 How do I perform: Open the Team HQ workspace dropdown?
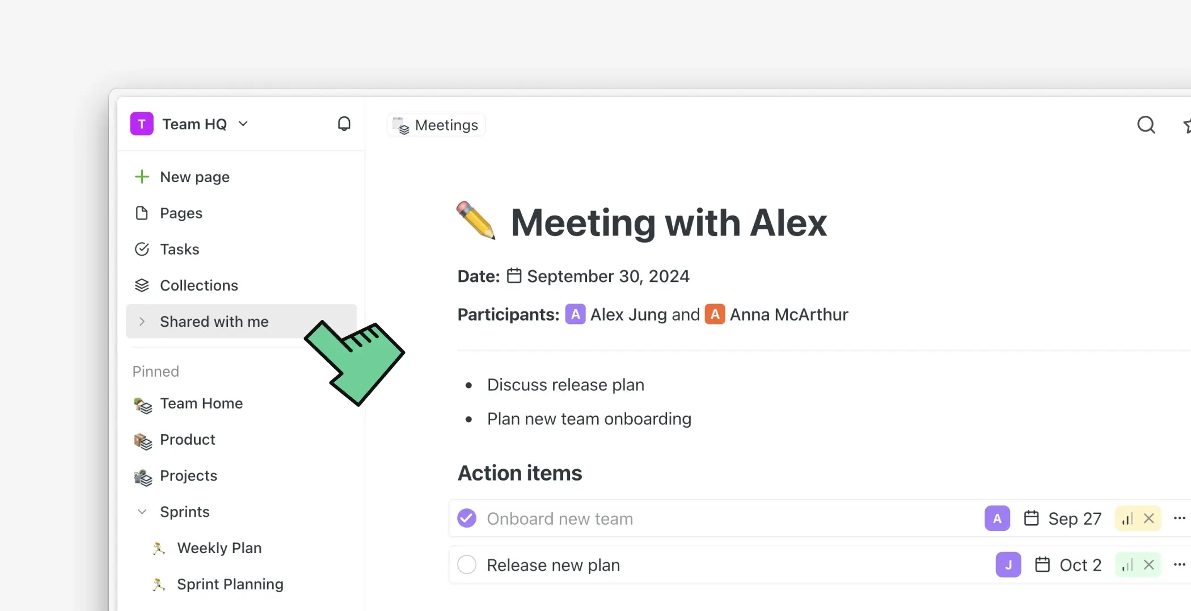tap(243, 124)
